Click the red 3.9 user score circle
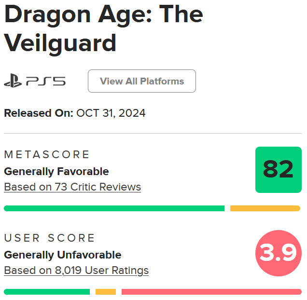 (x=278, y=253)
